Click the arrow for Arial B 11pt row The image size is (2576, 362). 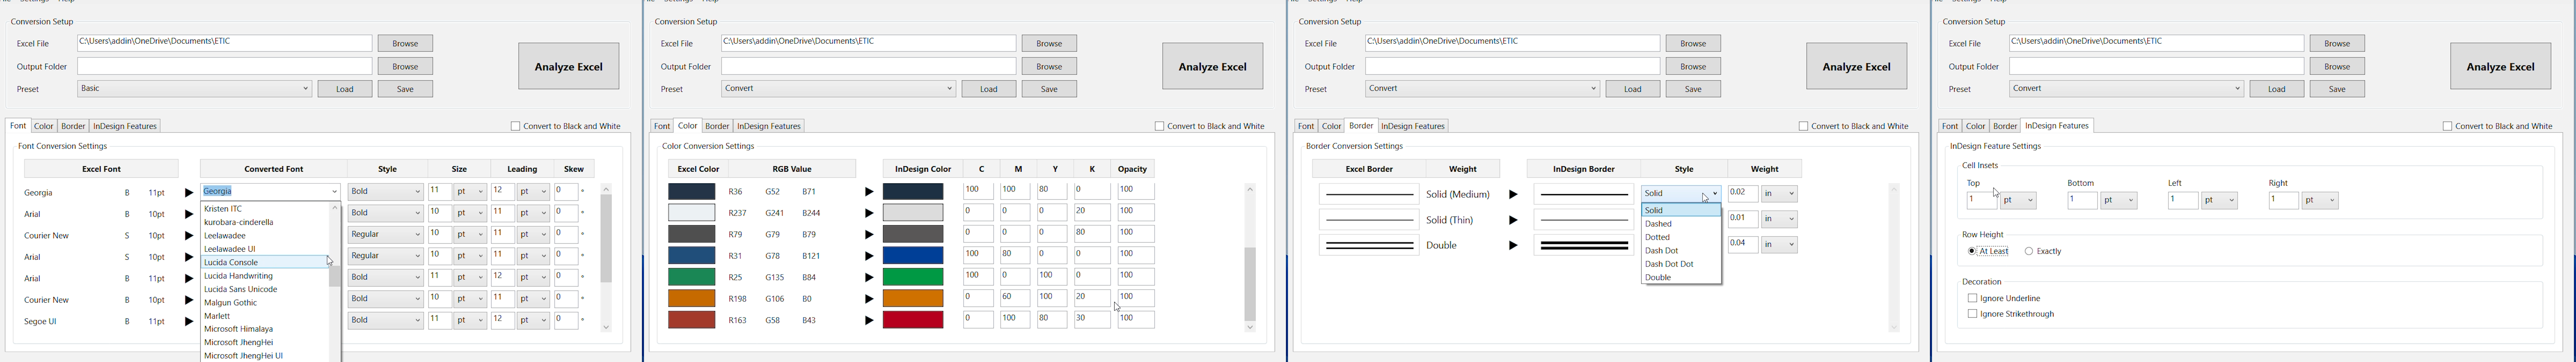tap(189, 279)
